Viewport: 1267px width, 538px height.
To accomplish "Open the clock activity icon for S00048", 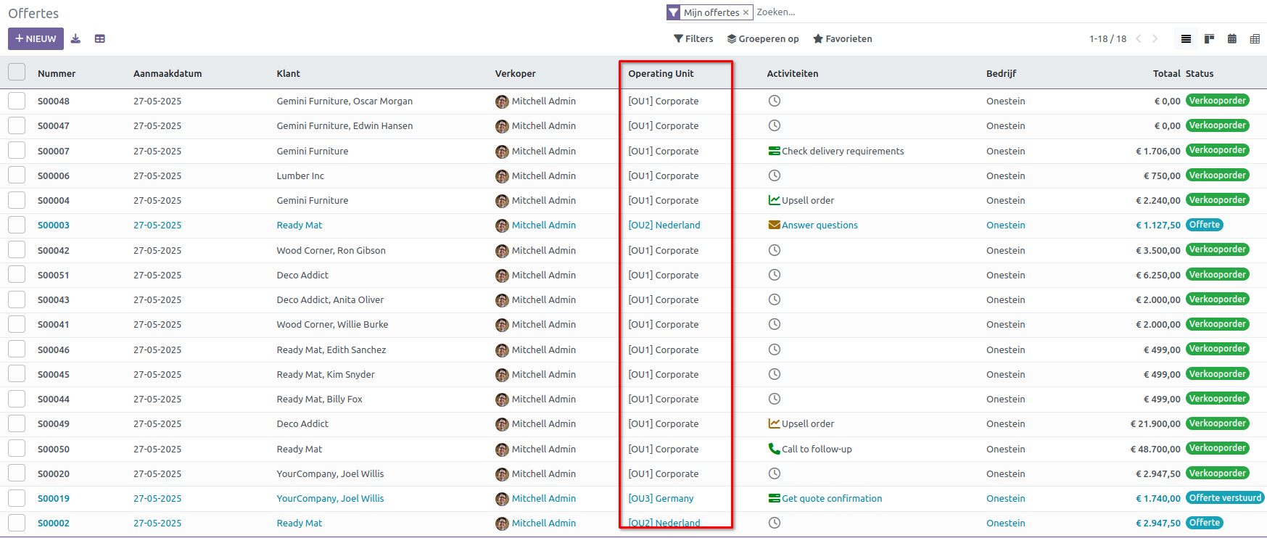I will (774, 101).
